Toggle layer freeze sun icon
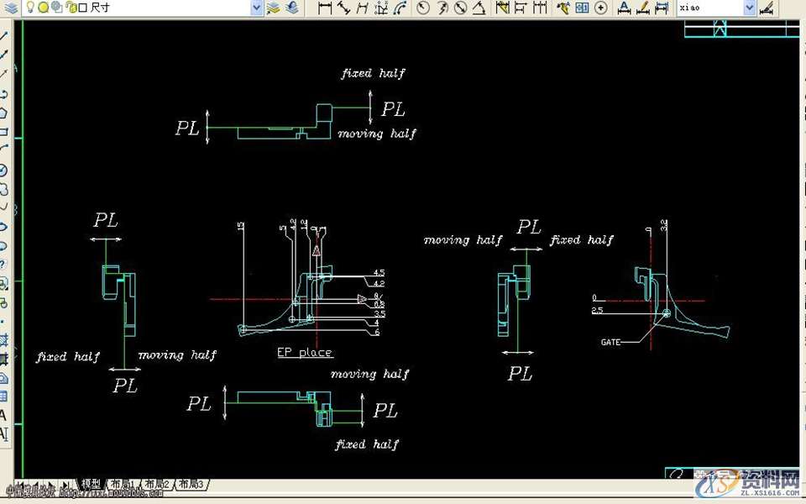Screen dimensions: 806x504 coord(43,8)
